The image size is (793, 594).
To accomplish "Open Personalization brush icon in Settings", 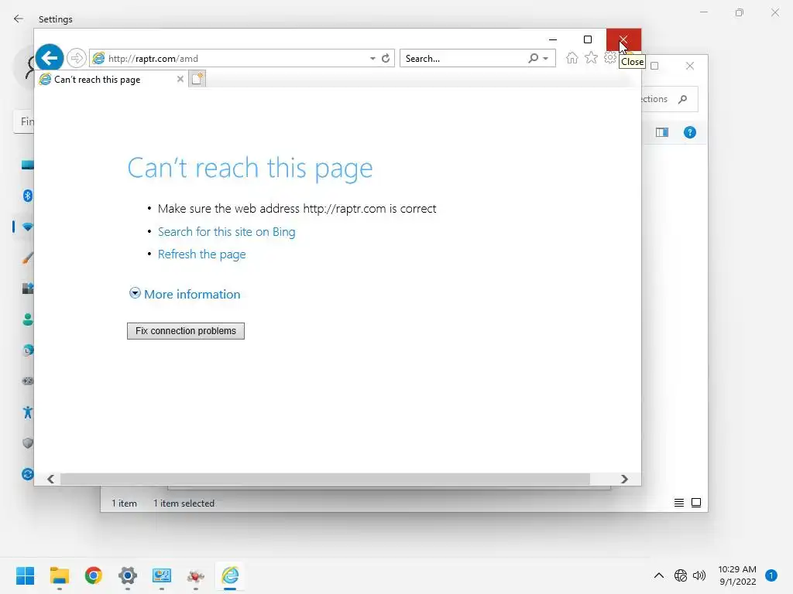I will click(x=28, y=258).
